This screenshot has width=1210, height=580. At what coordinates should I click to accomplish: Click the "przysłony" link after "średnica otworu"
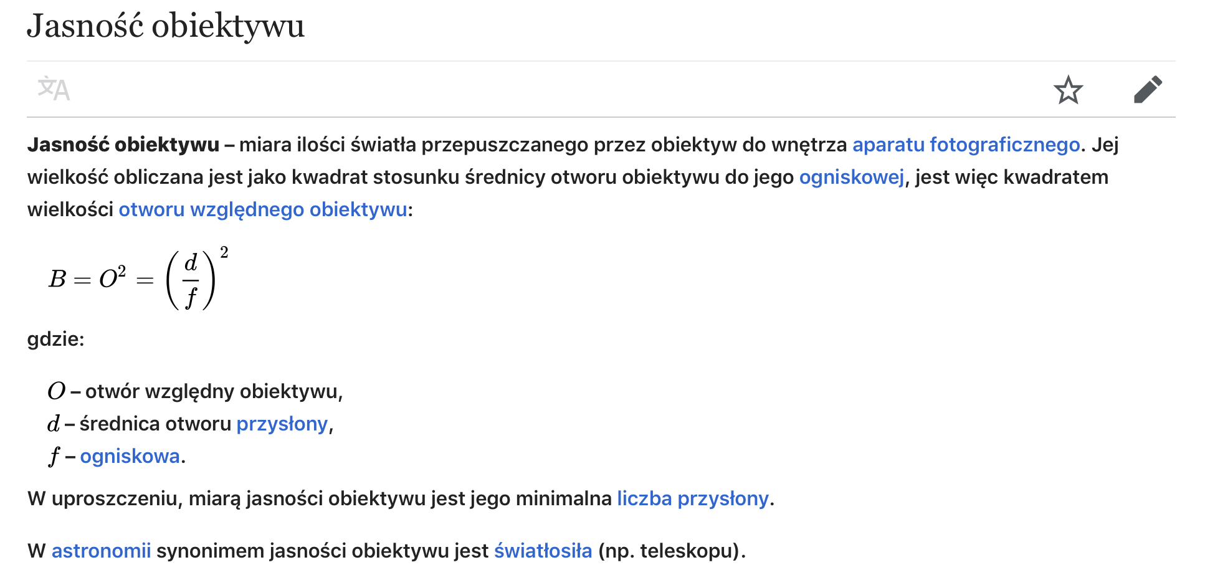(x=282, y=424)
